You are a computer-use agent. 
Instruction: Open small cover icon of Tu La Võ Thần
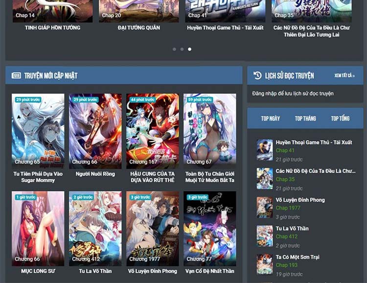click(x=265, y=236)
